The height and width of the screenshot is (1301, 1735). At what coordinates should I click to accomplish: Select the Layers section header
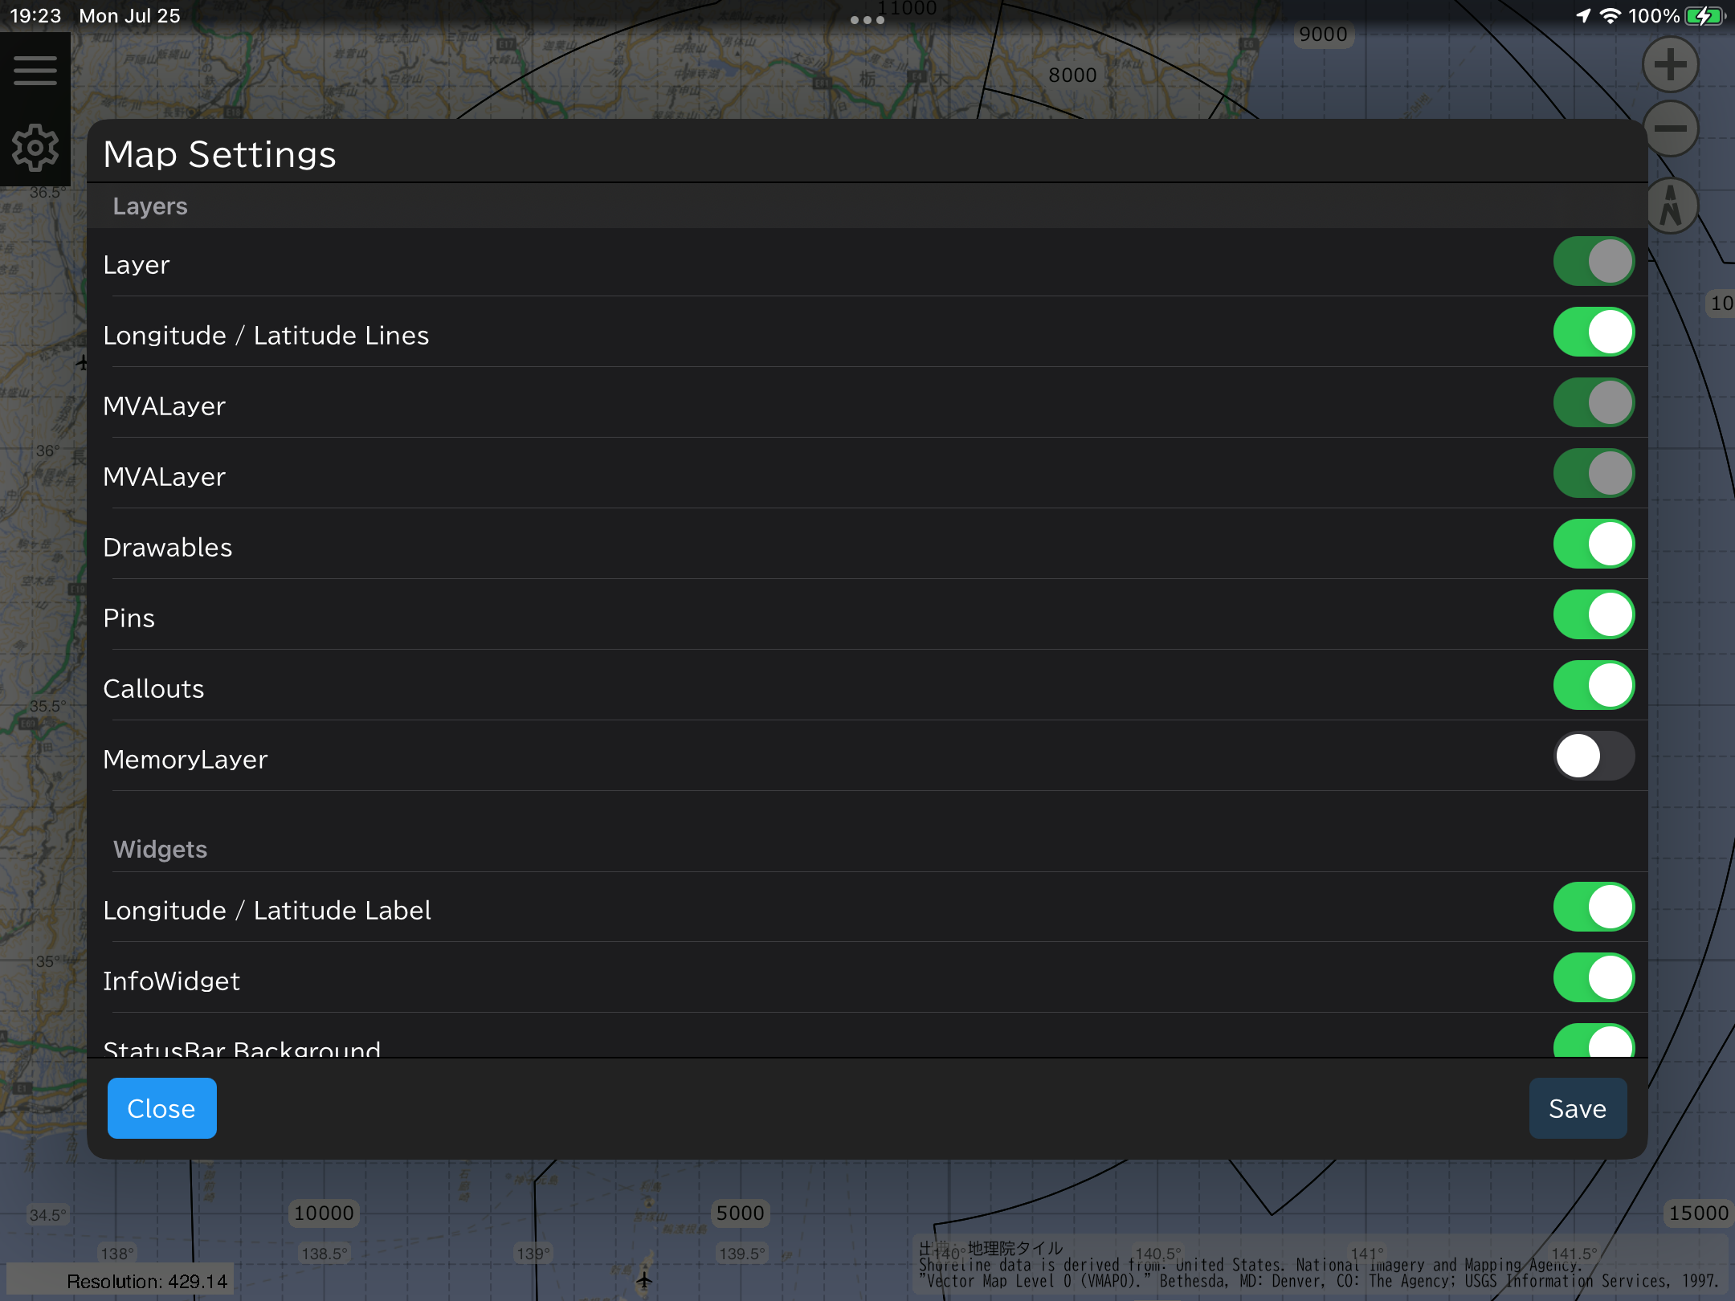150,206
